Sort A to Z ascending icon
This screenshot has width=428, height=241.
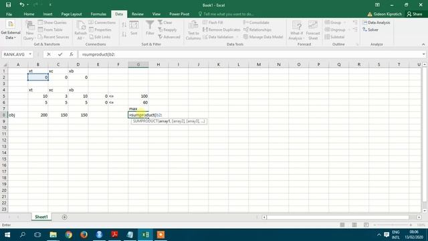click(124, 25)
